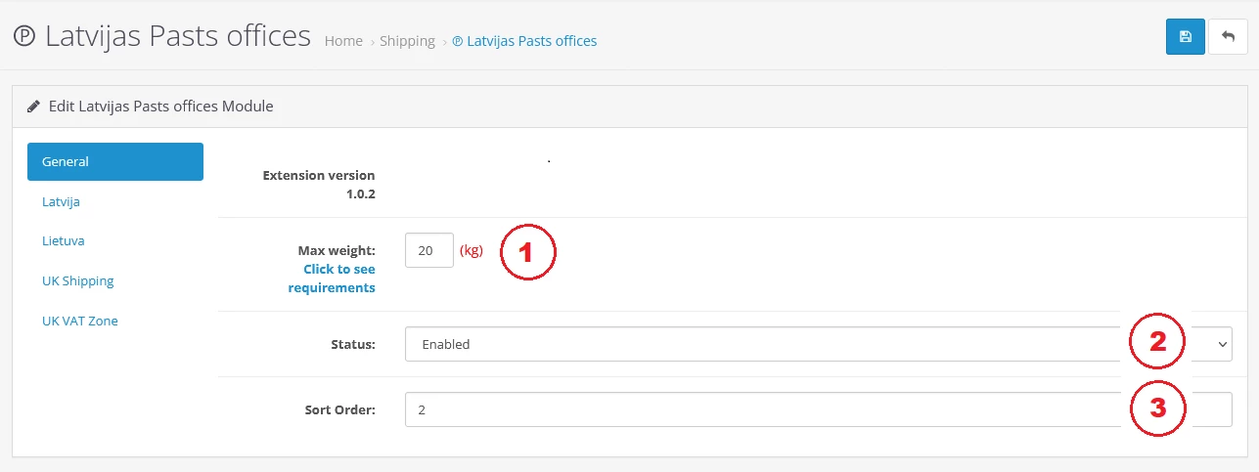Go to Home in the breadcrumb
Screen dimensions: 1259x472
click(343, 41)
